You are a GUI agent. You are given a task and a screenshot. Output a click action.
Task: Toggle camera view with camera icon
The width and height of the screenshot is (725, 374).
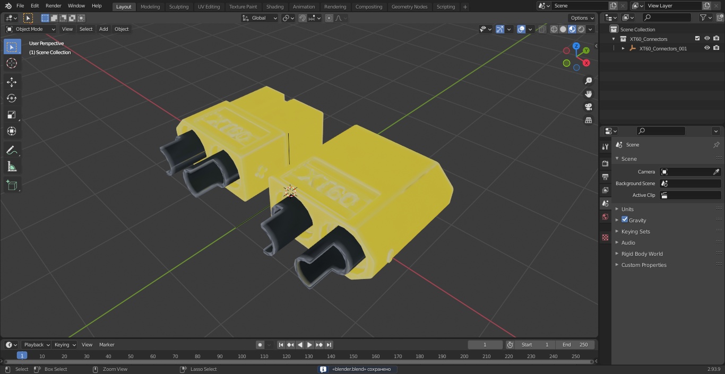588,107
